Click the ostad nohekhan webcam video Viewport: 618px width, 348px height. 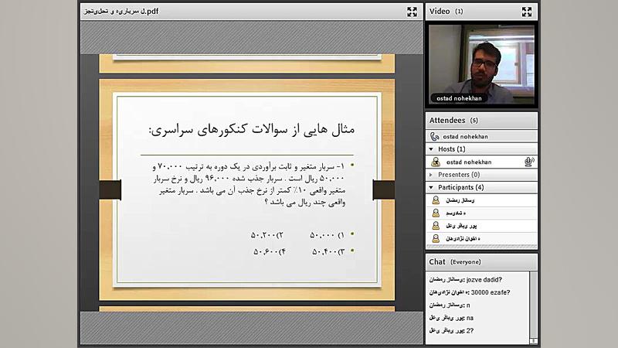[x=481, y=65]
